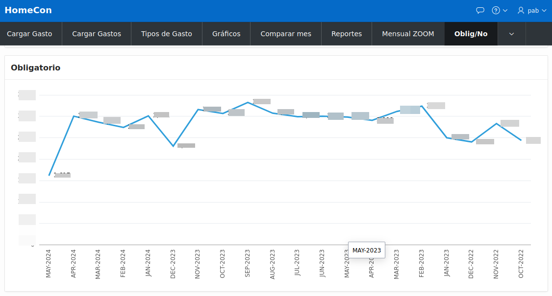Click the DEC-2023 dip on the line chart

tap(173, 145)
